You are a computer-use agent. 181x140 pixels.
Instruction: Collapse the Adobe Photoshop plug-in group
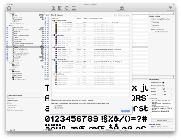pyautogui.click(x=53, y=60)
